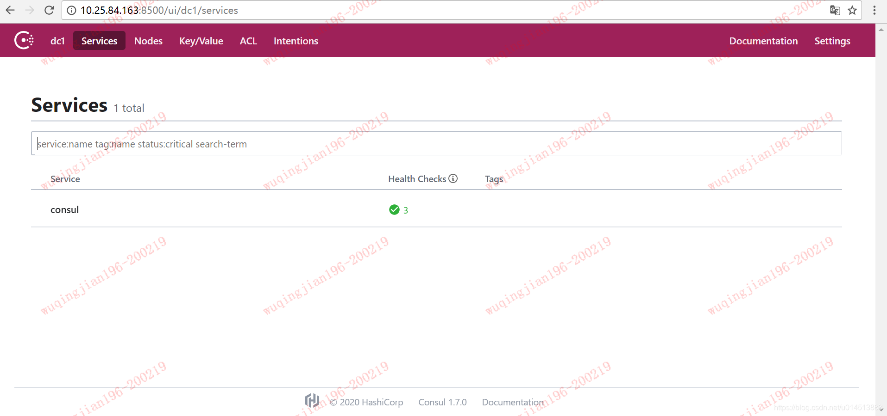Open Settings in the navbar
Screen dimensions: 887x416
(832, 41)
